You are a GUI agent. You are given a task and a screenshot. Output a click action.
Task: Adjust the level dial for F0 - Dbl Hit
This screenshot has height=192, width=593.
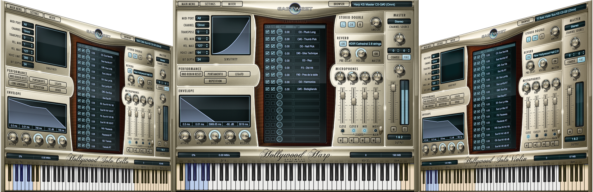(279, 68)
